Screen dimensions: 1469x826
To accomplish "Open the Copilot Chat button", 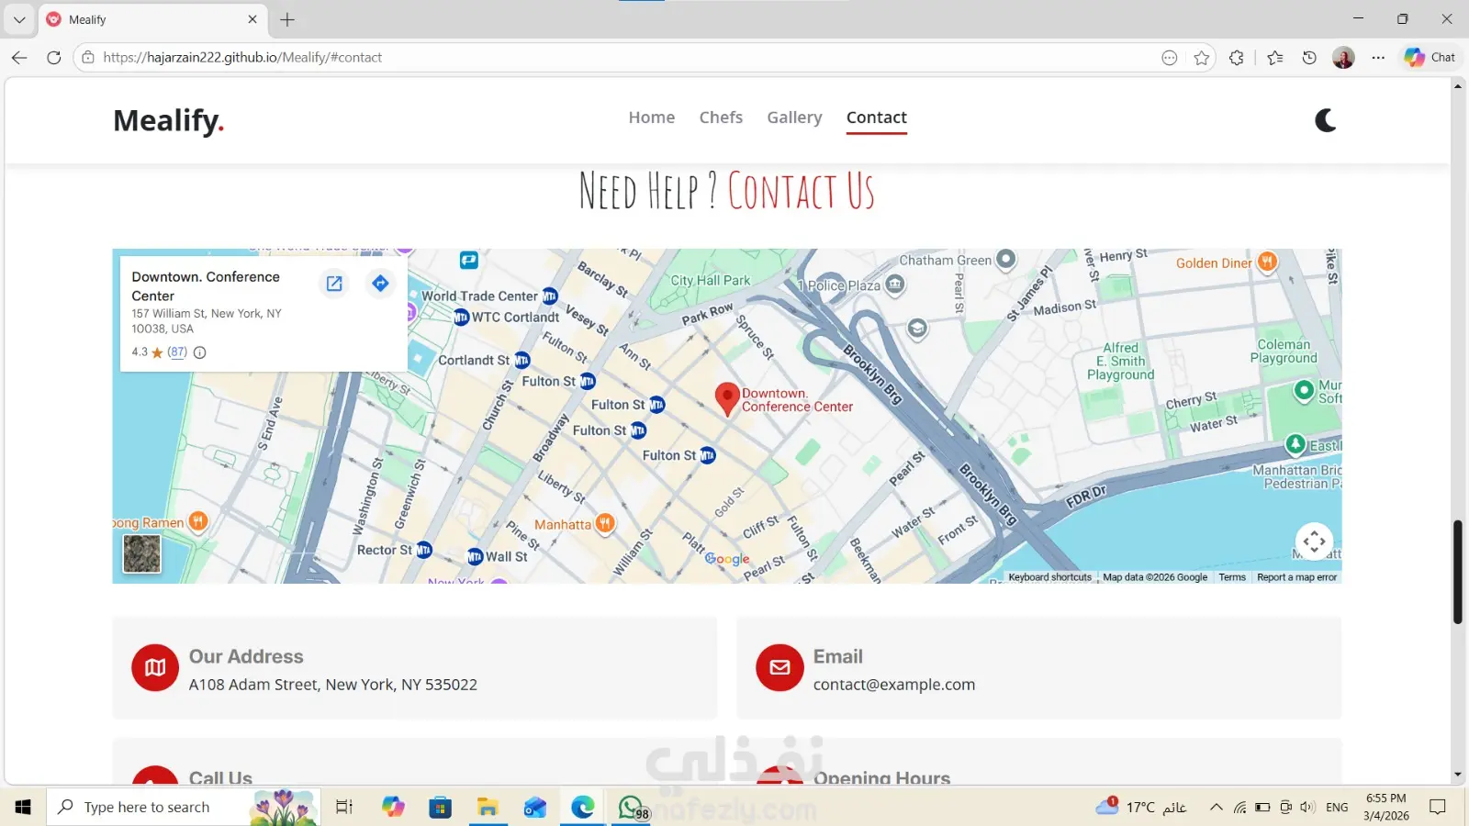I will (x=1430, y=57).
